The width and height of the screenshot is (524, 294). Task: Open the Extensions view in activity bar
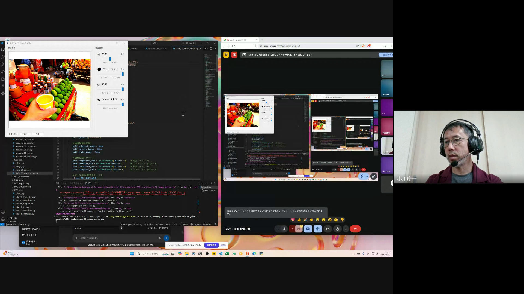(3, 79)
